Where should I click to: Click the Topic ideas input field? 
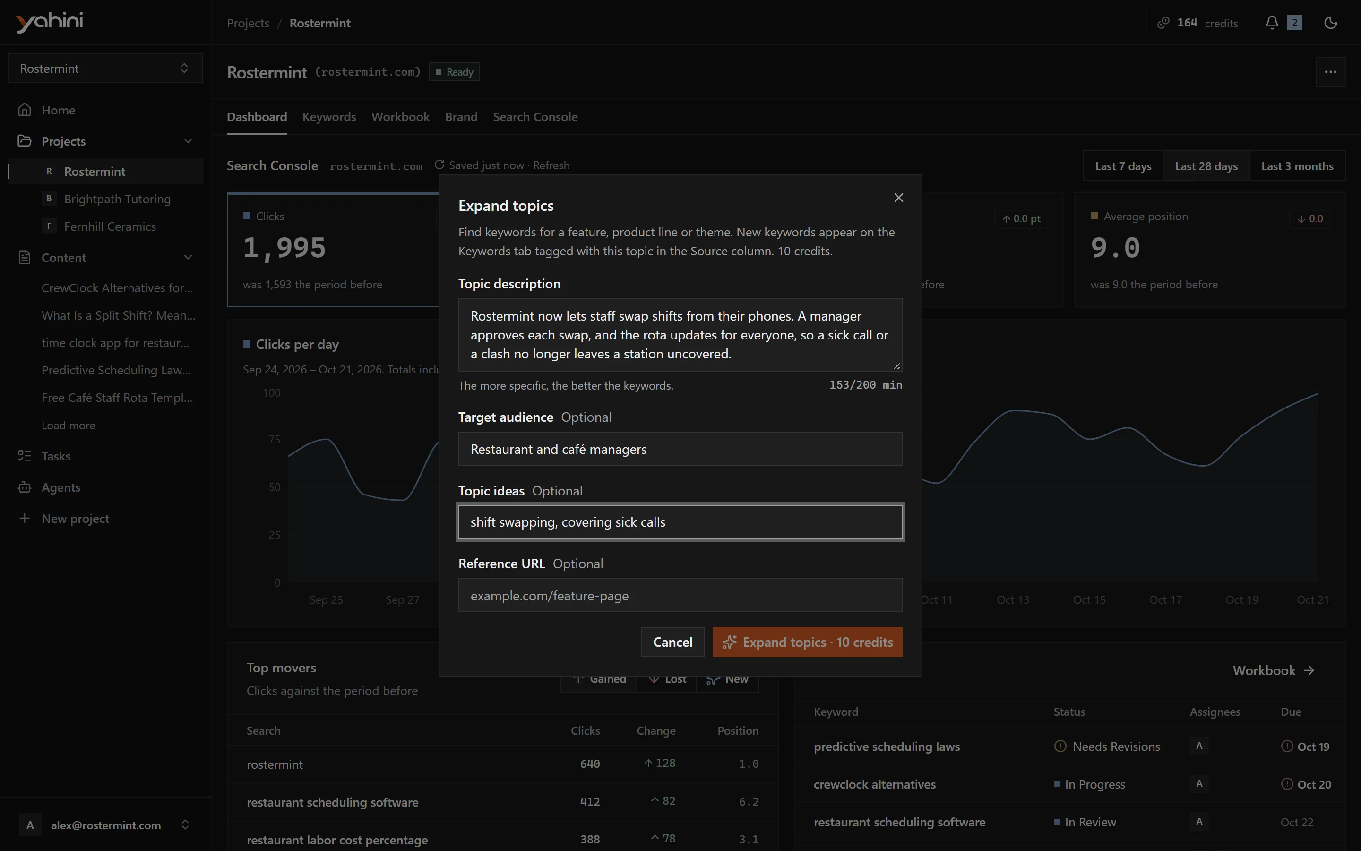680,522
